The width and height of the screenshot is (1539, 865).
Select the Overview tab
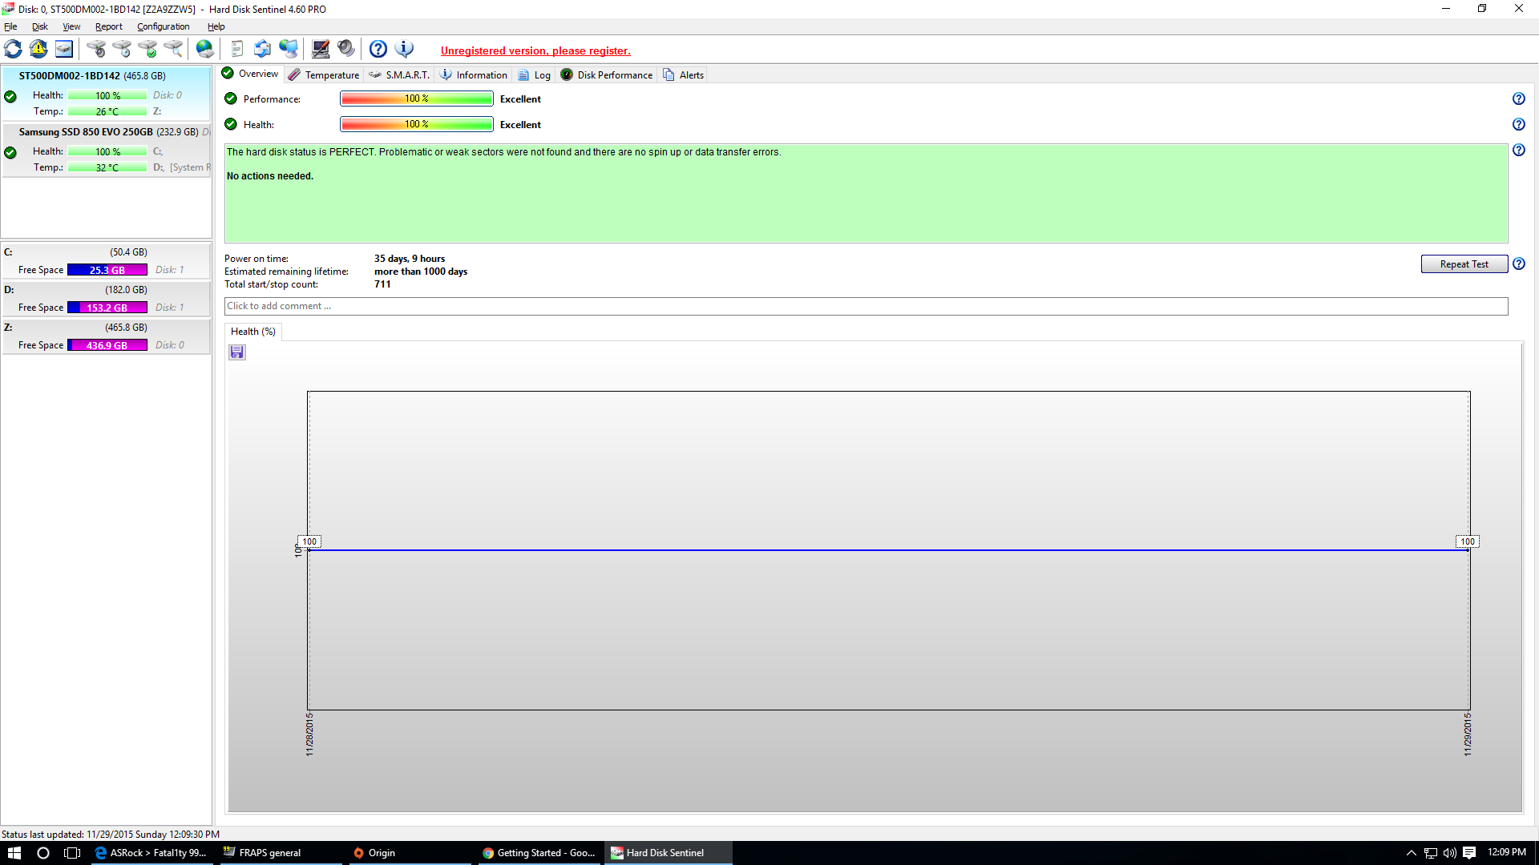coord(250,74)
